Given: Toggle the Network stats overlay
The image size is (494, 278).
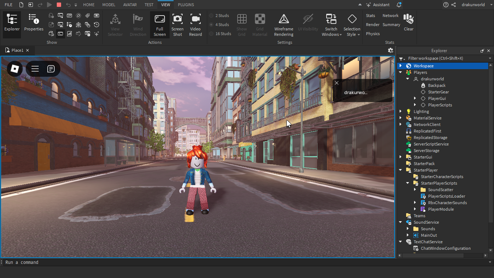Looking at the screenshot, I should pyautogui.click(x=391, y=16).
